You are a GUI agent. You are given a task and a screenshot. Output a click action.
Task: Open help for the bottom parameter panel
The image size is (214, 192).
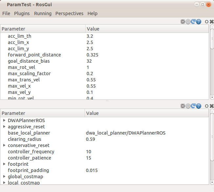coord(199,106)
